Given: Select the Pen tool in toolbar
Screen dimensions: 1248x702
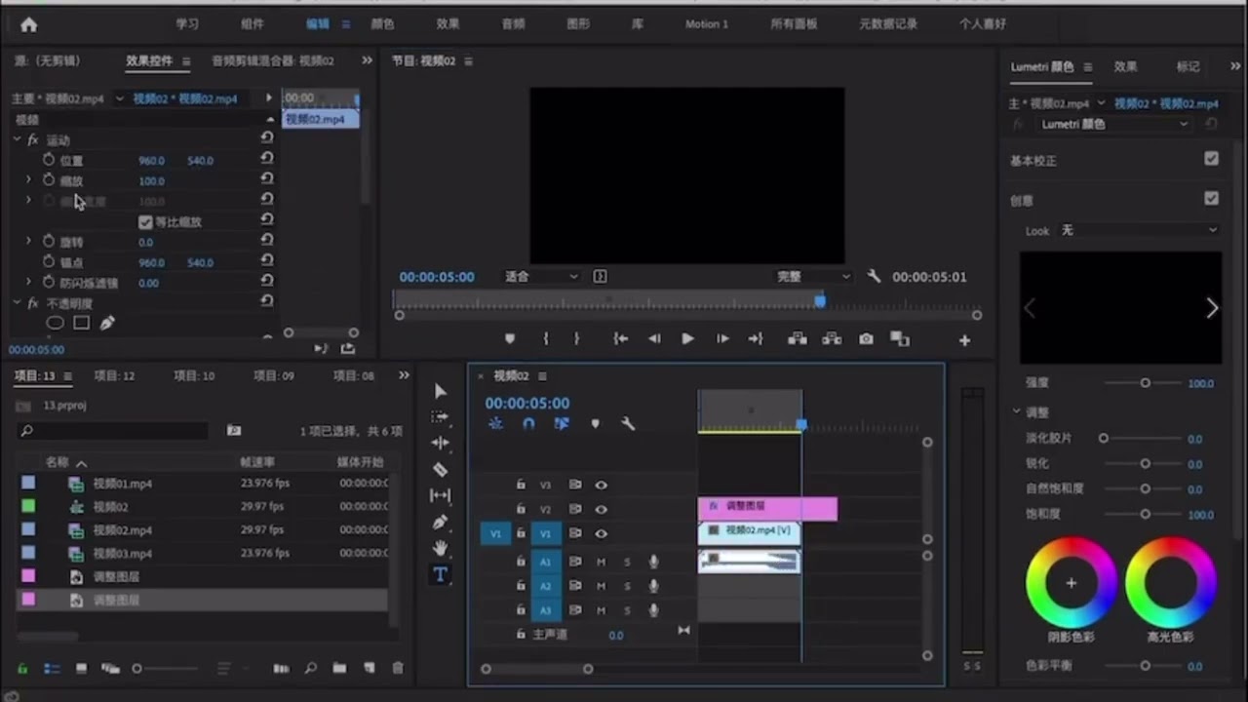Looking at the screenshot, I should coord(440,522).
